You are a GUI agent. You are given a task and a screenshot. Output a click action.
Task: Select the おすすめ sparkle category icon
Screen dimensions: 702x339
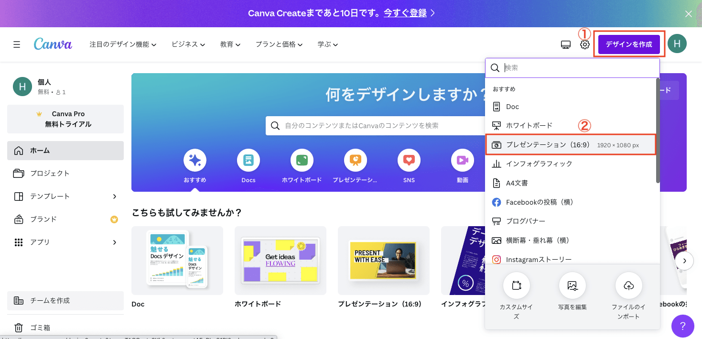point(195,161)
